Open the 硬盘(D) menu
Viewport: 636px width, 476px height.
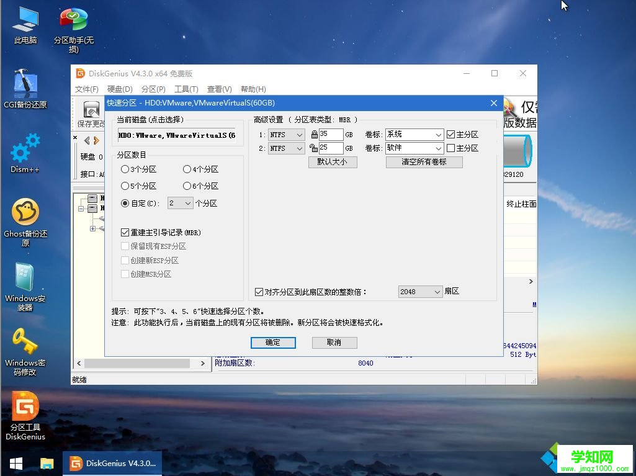tap(119, 89)
